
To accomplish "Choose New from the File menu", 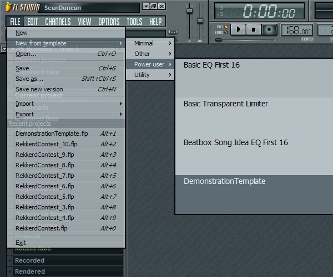I will tap(66, 33).
